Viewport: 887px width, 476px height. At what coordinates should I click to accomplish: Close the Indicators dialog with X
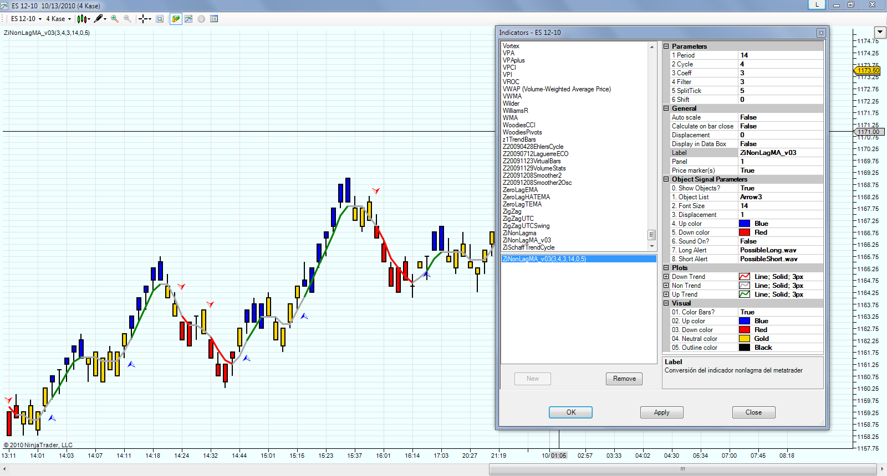coord(821,33)
